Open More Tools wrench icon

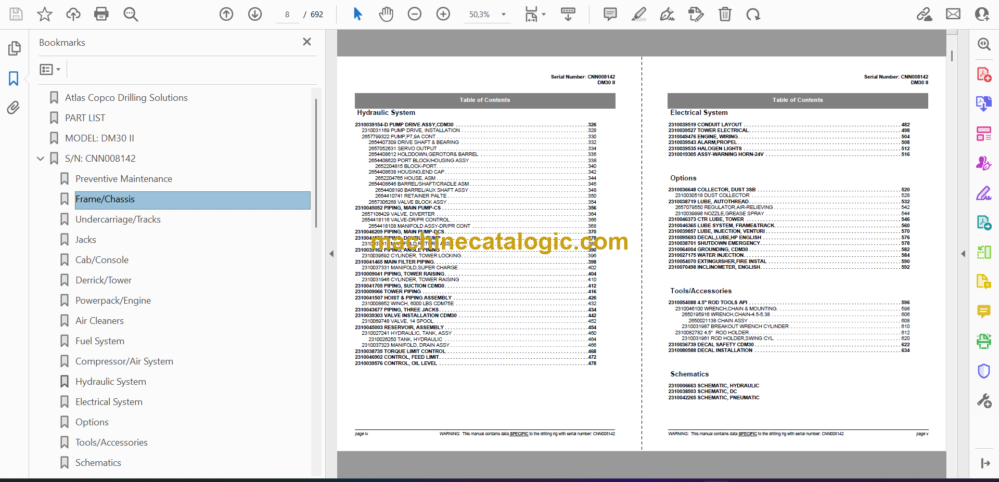[984, 401]
